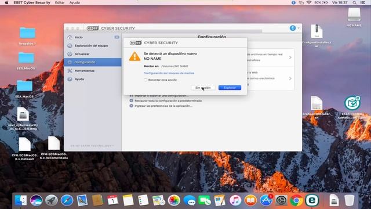
Task: Click ESET status icon in macOS menu bar
Action: point(293,2)
